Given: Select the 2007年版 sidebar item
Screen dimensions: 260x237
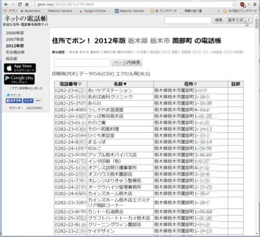Looking at the screenshot, I should (15, 40).
